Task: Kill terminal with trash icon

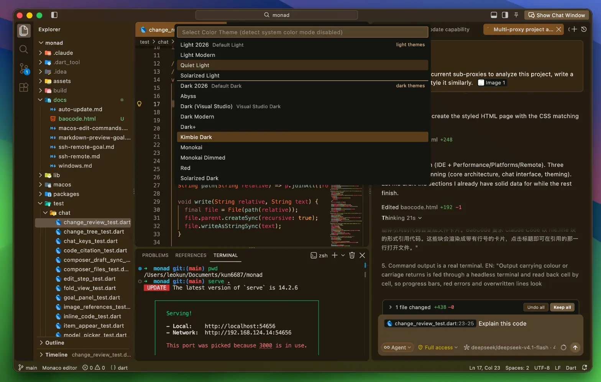Action: coord(352,255)
